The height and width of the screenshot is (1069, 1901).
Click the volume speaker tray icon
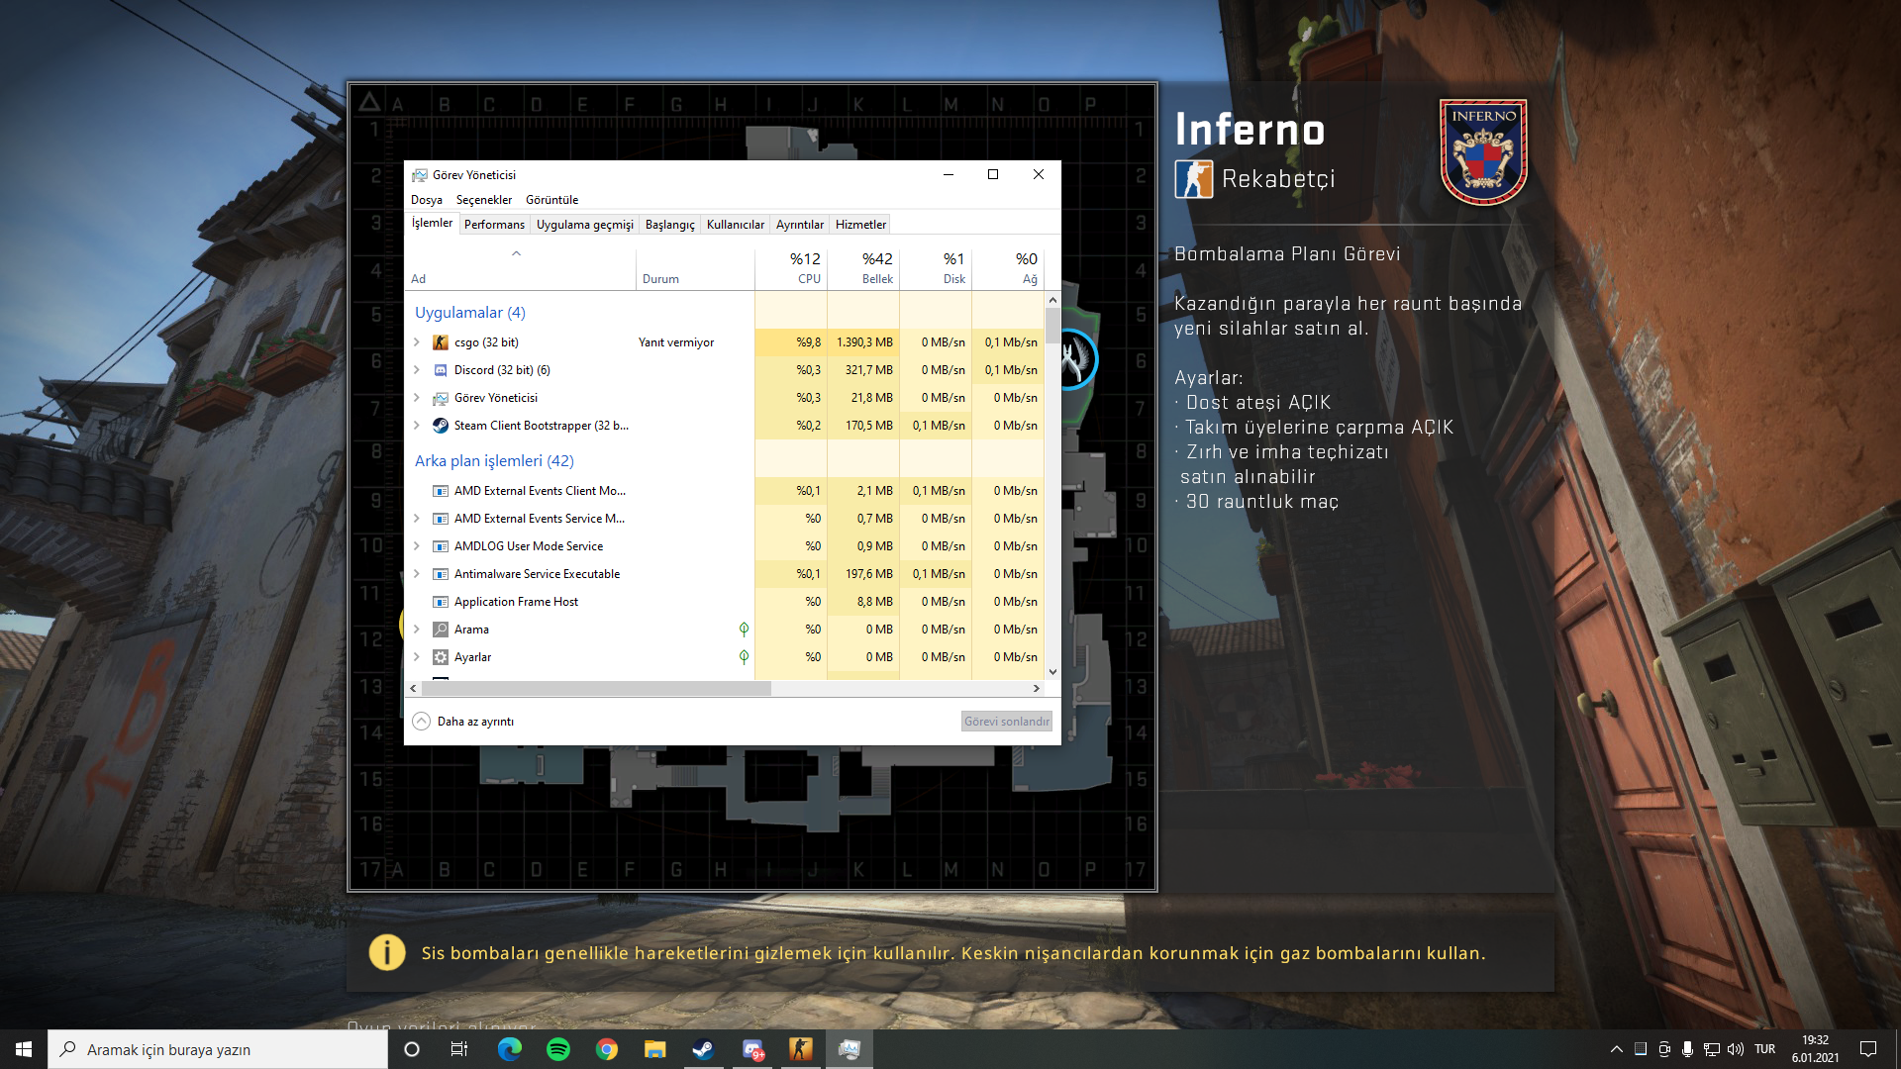click(x=1736, y=1049)
